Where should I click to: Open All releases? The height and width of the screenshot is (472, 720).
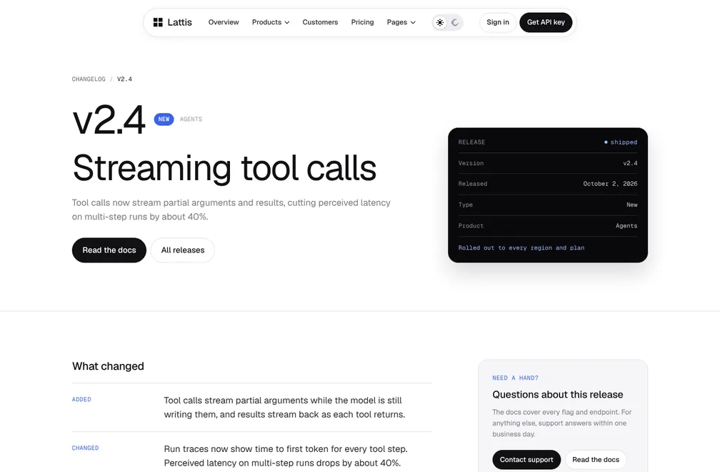click(183, 250)
